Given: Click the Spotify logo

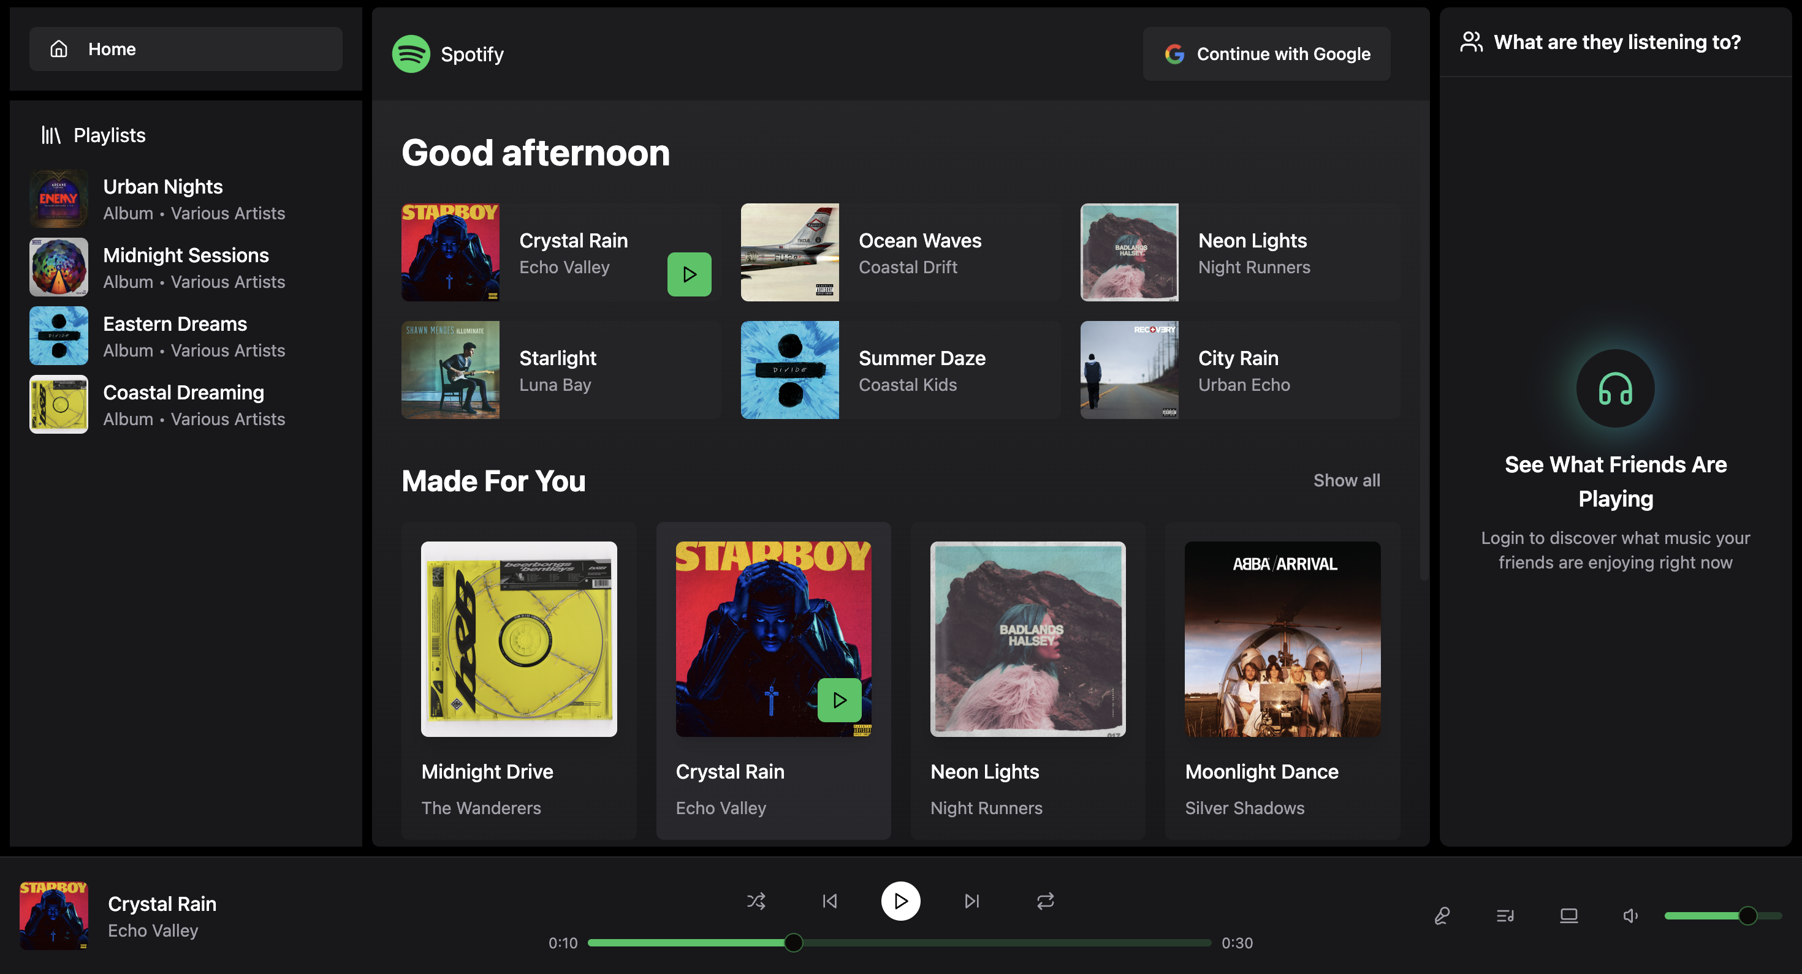Looking at the screenshot, I should click(x=411, y=54).
